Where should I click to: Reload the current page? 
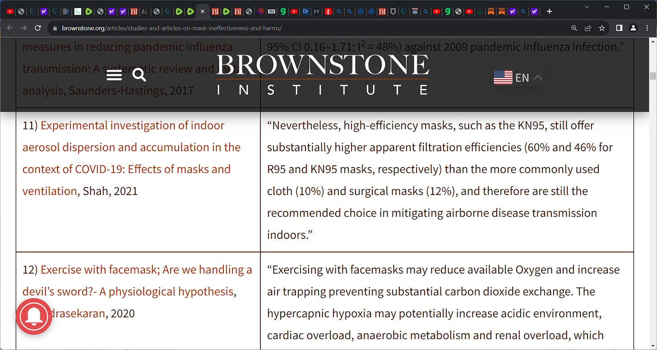38,28
